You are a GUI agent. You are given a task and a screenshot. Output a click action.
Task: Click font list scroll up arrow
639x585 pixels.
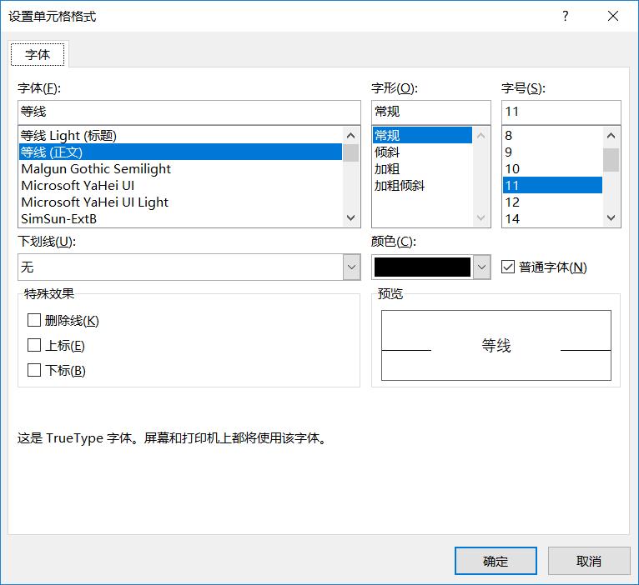[x=350, y=135]
